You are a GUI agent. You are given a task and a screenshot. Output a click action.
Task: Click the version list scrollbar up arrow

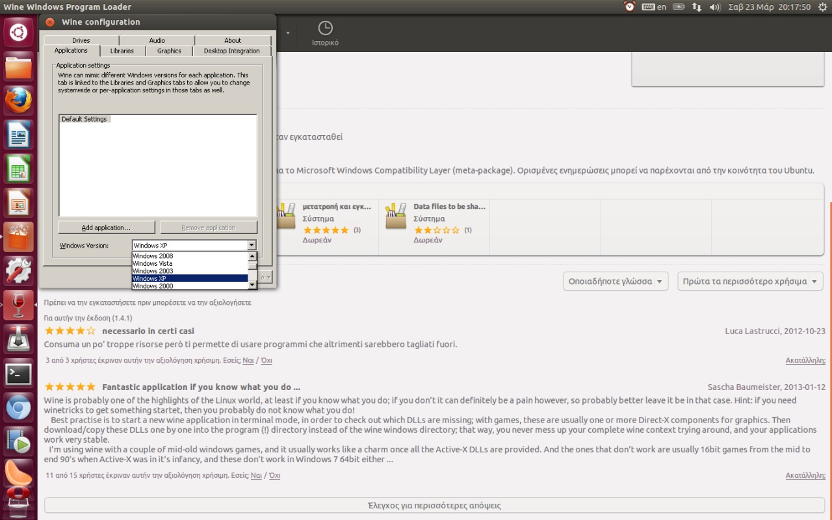pyautogui.click(x=252, y=256)
